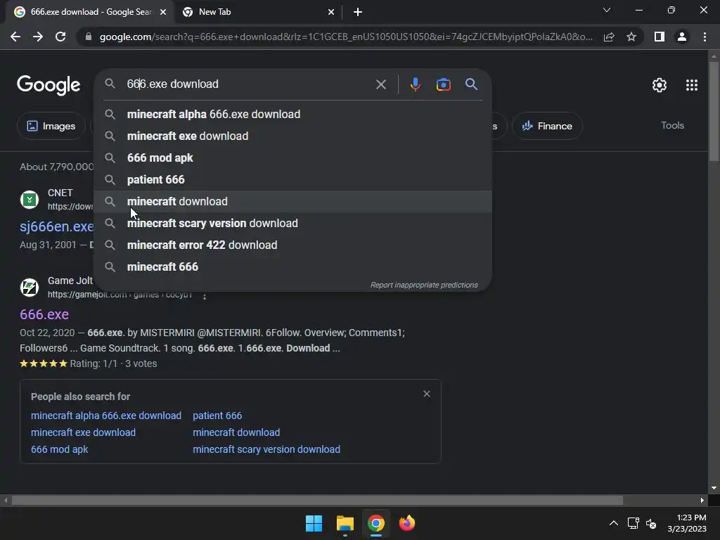
Task: Go back using browser back arrow
Action: coord(15,37)
